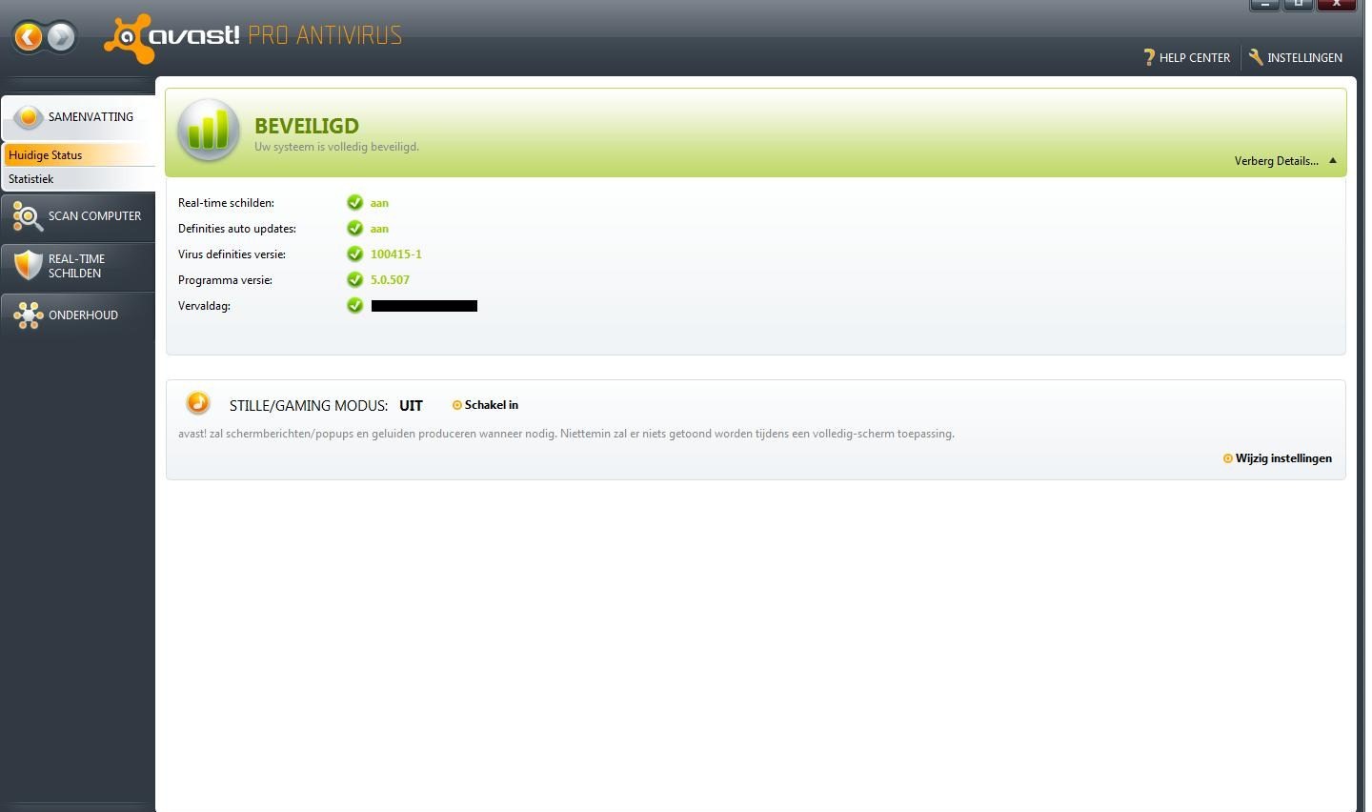Minimize the avast! window
The height and width of the screenshot is (812, 1372).
(x=1264, y=5)
